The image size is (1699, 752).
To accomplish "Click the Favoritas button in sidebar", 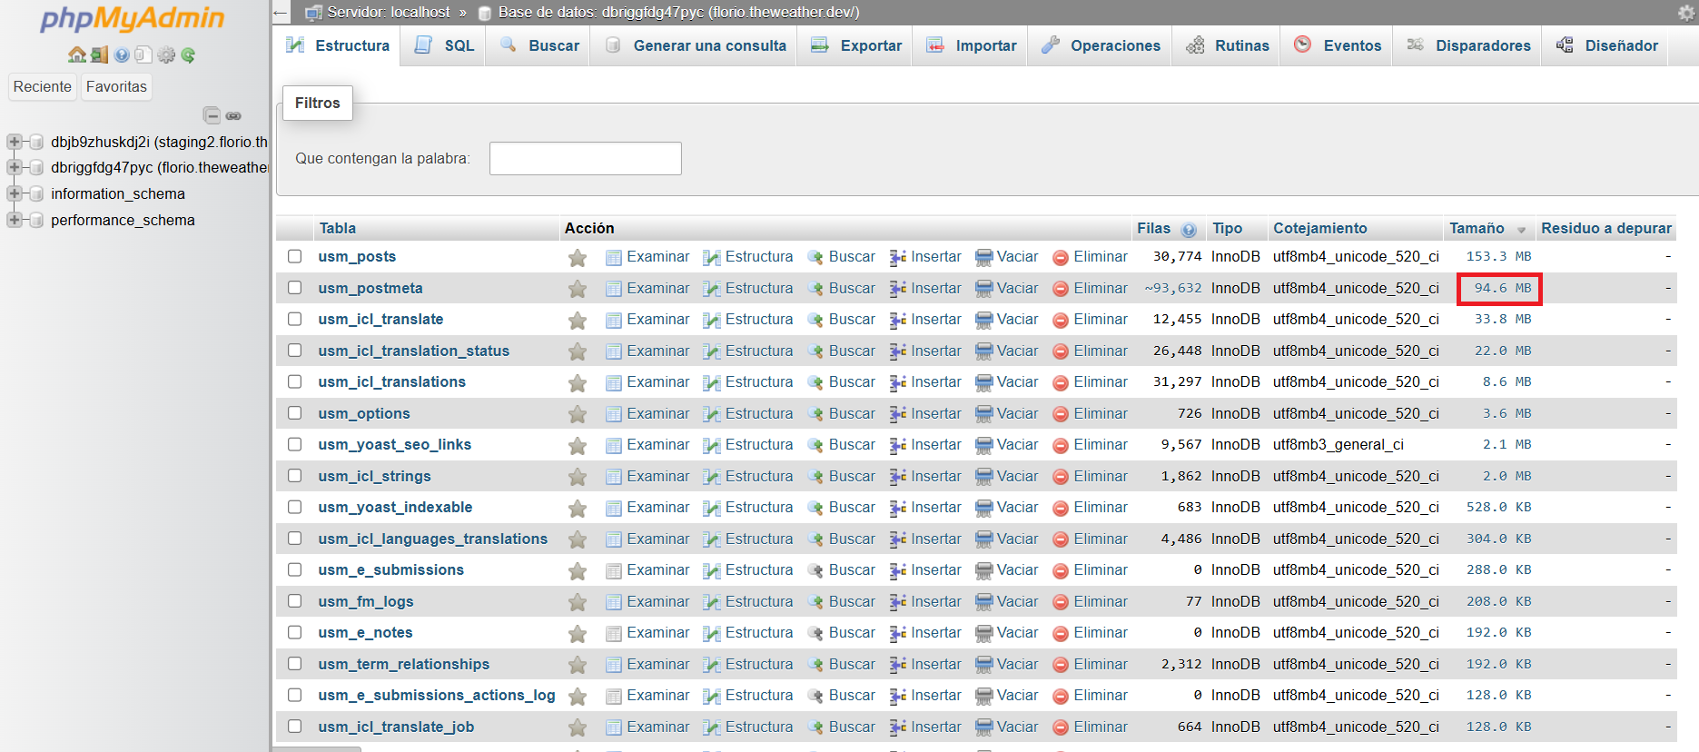I will pyautogui.click(x=116, y=86).
